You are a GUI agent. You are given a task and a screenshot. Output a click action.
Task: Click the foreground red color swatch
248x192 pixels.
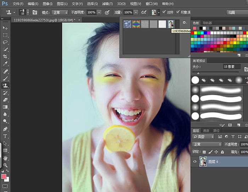tap(4, 176)
